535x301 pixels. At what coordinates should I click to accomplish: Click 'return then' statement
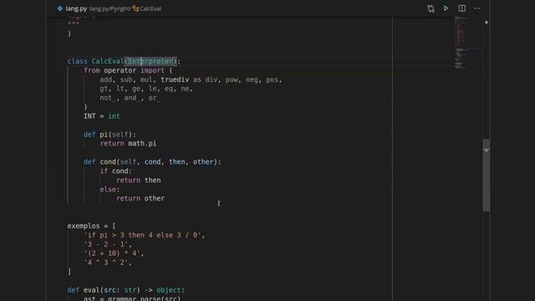(139, 181)
